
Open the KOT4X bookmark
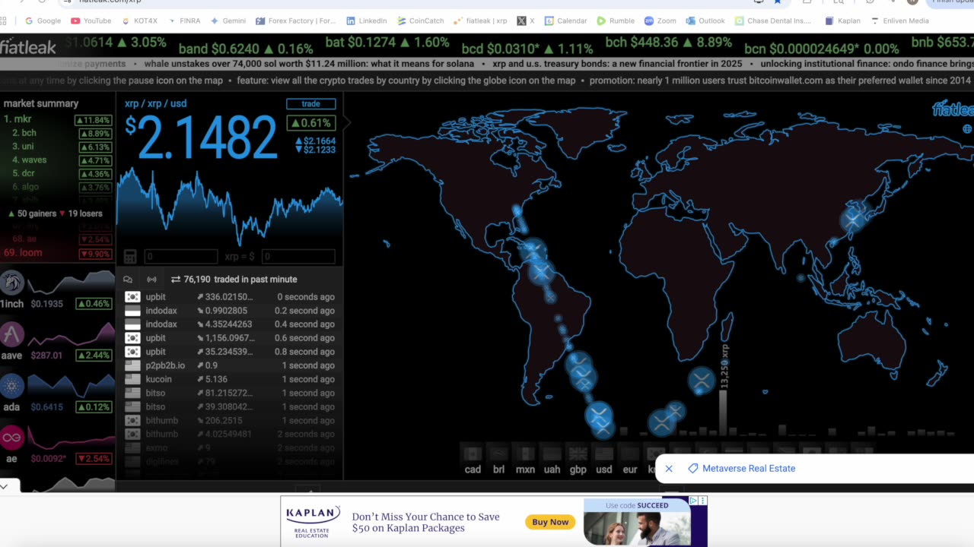[x=138, y=21]
